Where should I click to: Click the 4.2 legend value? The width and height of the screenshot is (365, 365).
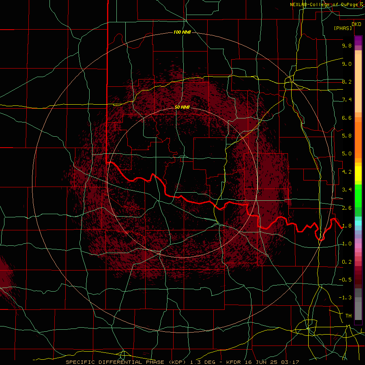[347, 172]
